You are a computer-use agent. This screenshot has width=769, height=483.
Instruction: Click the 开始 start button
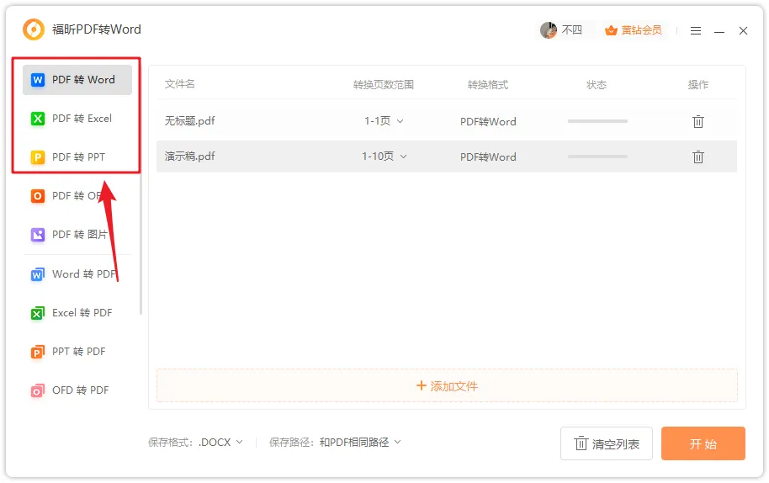click(x=703, y=443)
